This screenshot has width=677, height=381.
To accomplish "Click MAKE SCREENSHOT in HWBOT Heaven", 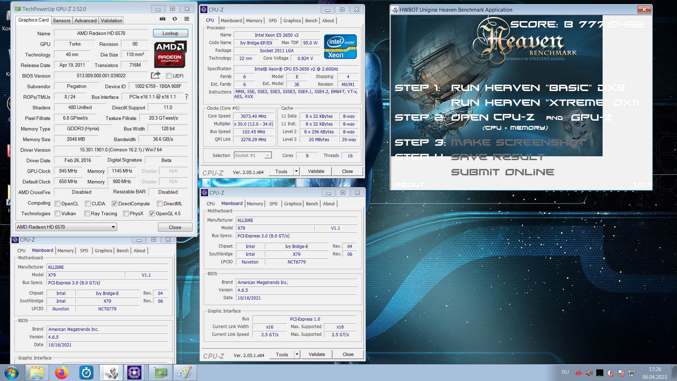I will (x=518, y=143).
